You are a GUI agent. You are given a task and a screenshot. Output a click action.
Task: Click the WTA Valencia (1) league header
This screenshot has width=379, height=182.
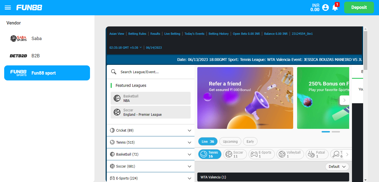[273, 177]
